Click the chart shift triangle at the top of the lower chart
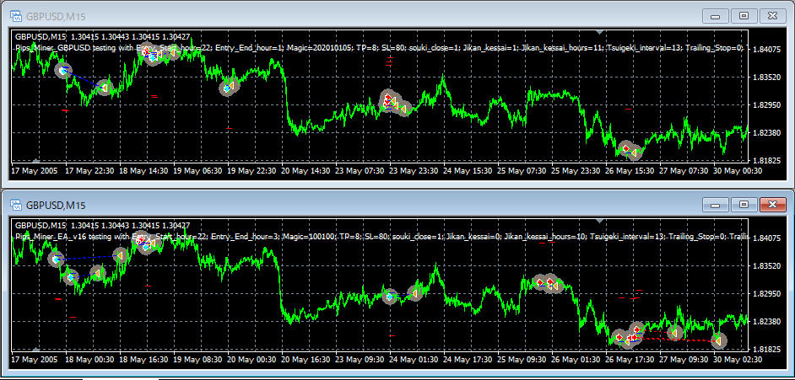Screen dimensions: 795x380 pos(600,221)
